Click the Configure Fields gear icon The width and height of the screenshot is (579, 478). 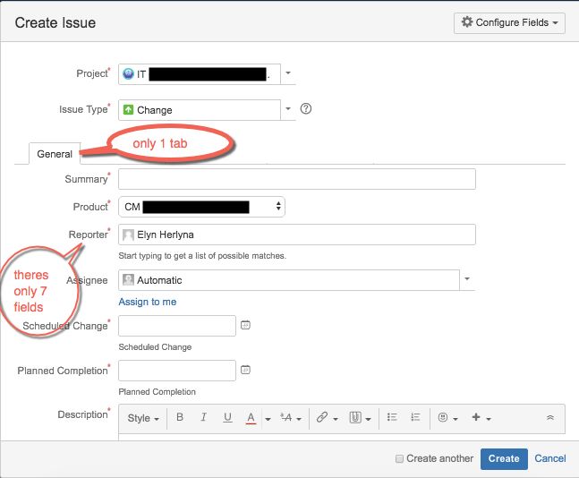[467, 21]
